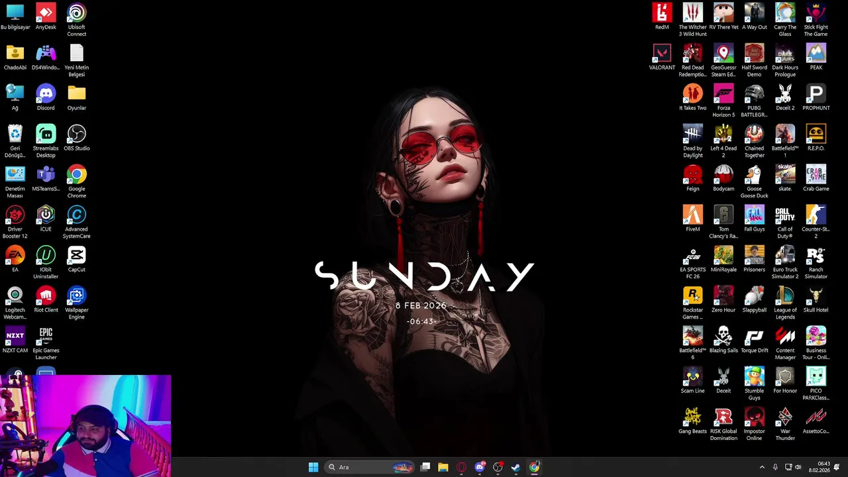This screenshot has width=848, height=477.
Task: Select the Fall Guys icon
Action: (754, 219)
